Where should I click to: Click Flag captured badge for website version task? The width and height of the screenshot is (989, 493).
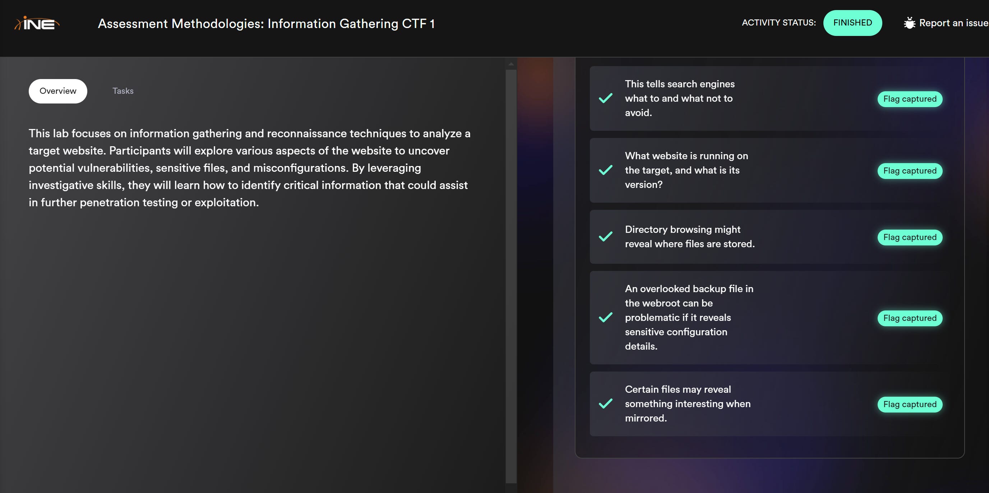(x=910, y=171)
